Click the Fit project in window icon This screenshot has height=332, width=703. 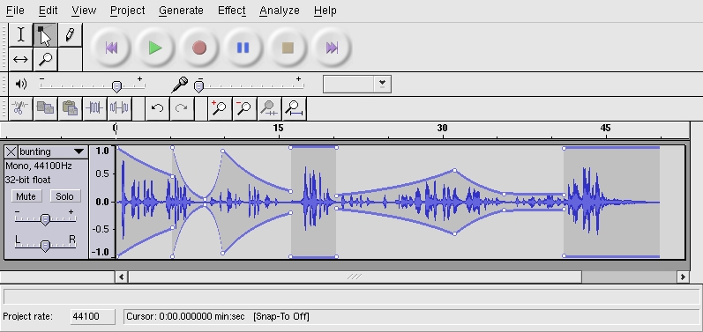[x=294, y=108]
